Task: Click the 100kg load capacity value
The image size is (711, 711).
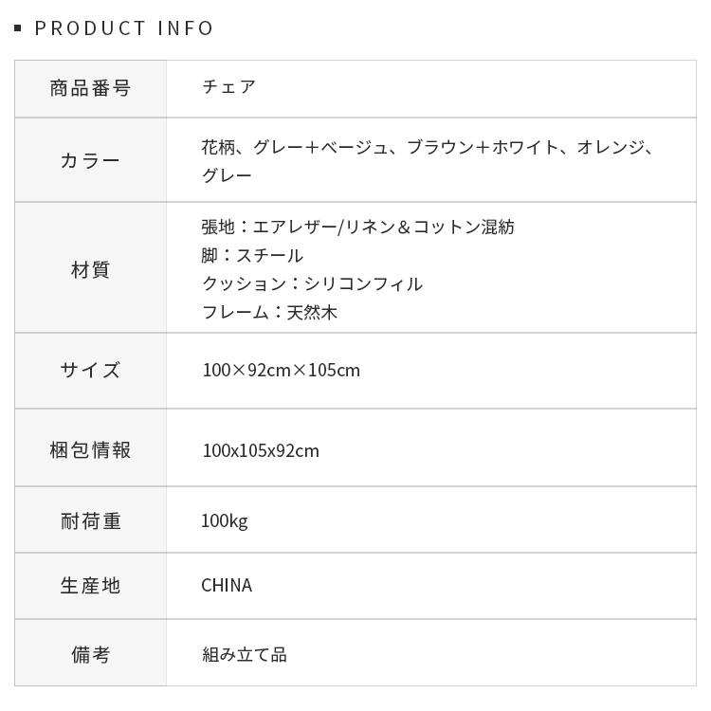Action: (x=225, y=520)
